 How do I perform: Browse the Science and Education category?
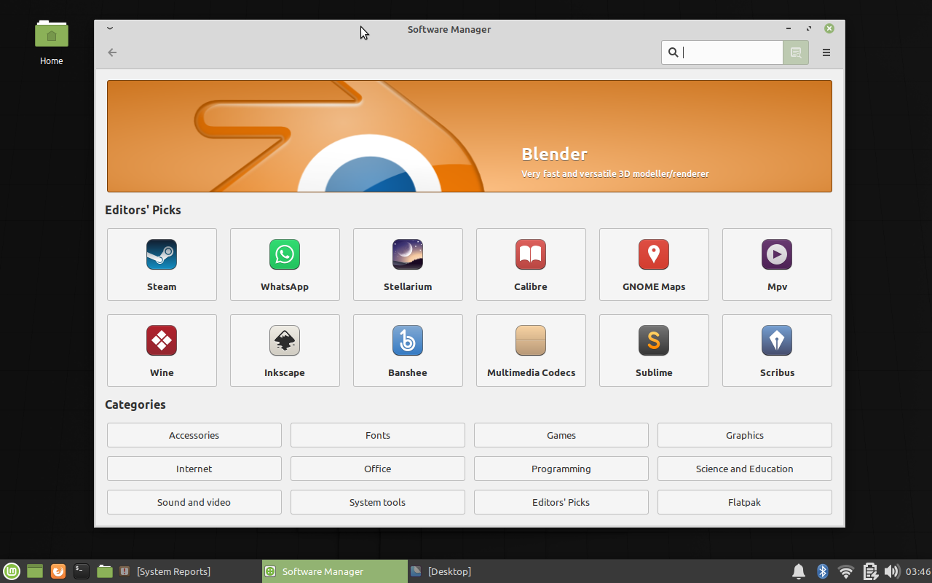(x=744, y=468)
